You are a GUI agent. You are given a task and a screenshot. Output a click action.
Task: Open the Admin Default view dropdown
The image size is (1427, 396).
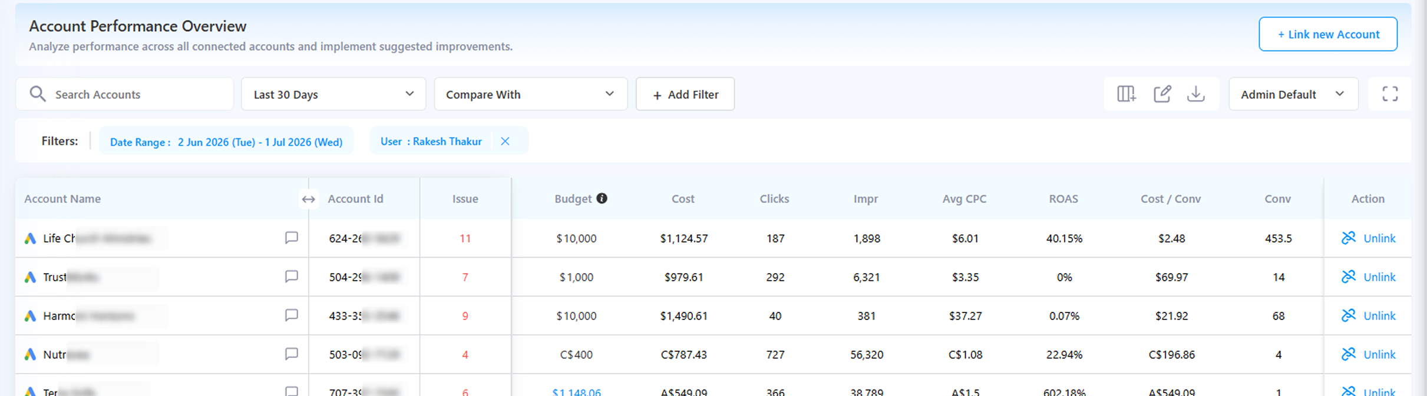(x=1293, y=94)
